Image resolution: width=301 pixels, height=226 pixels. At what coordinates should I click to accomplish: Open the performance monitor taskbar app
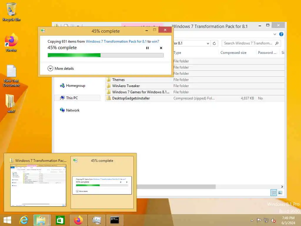tap(96, 220)
